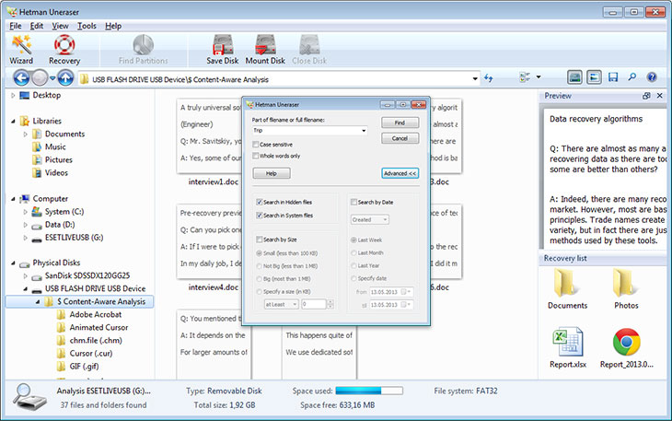Go back with the blue back arrow
Viewport: 672px width, 421px height.
click(21, 78)
